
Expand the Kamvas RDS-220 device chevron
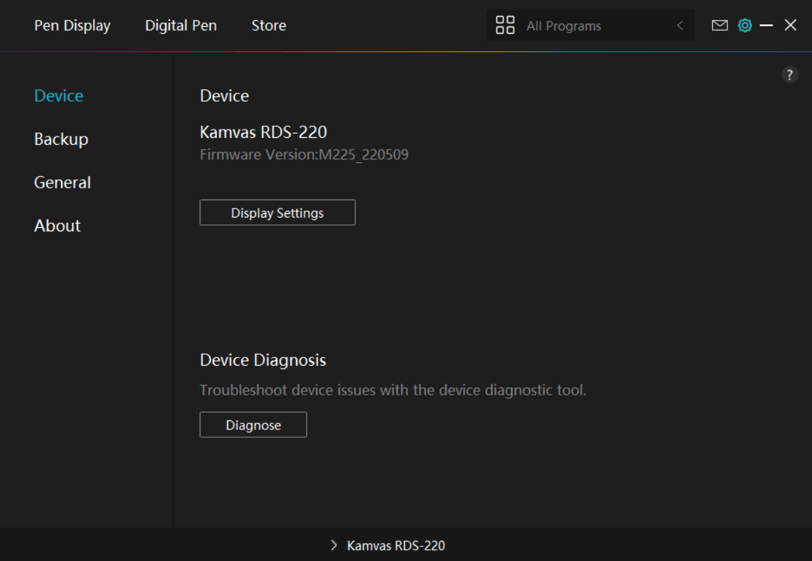tap(334, 545)
